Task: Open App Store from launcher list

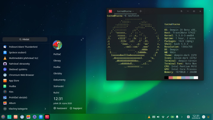Action: click(25, 81)
